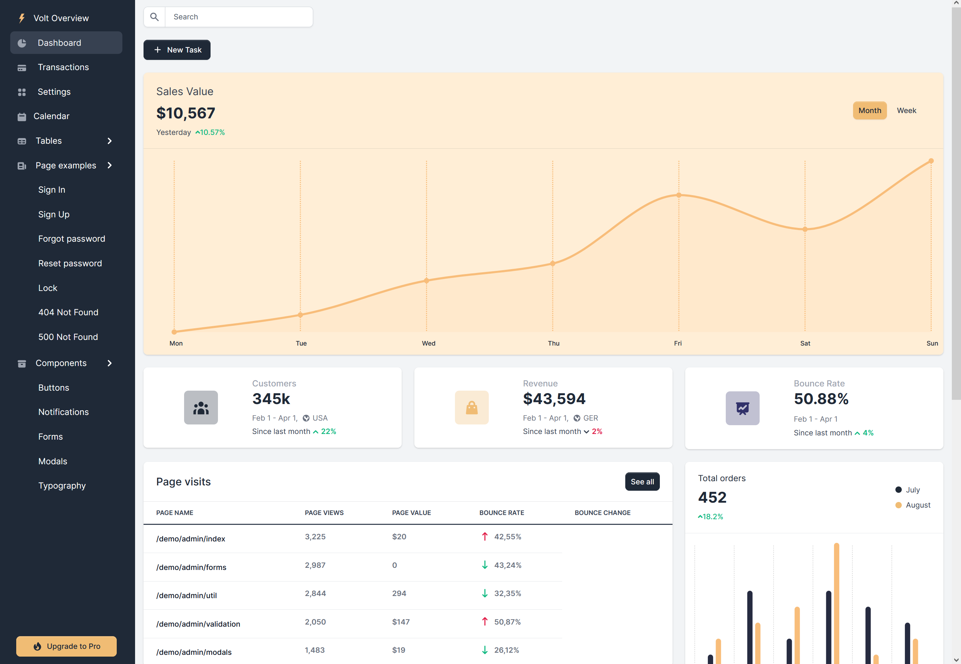961x664 pixels.
Task: Click the Calendar icon in sidebar
Action: (22, 117)
